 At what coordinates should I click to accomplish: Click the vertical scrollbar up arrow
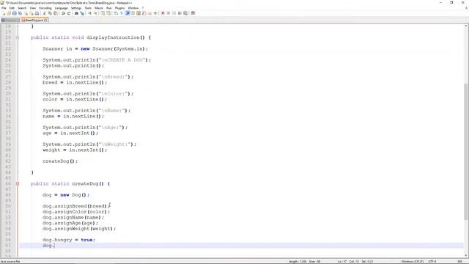(x=466, y=26)
